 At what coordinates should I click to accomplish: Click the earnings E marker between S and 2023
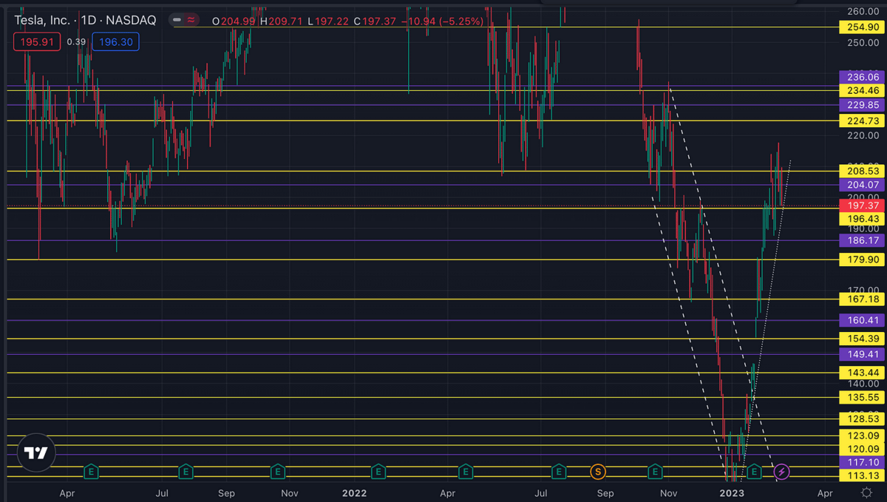click(x=654, y=471)
